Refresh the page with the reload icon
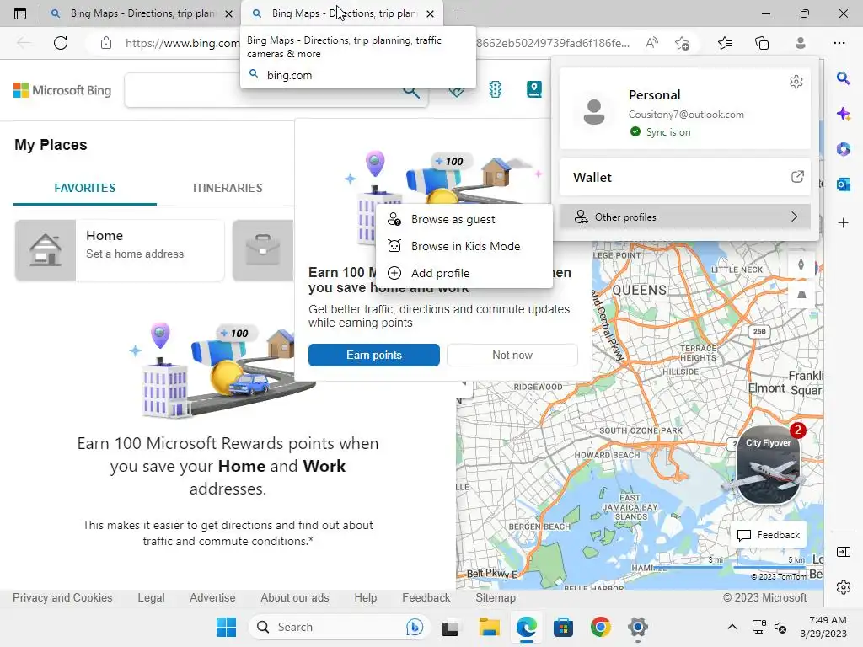This screenshot has width=863, height=647. click(x=61, y=43)
